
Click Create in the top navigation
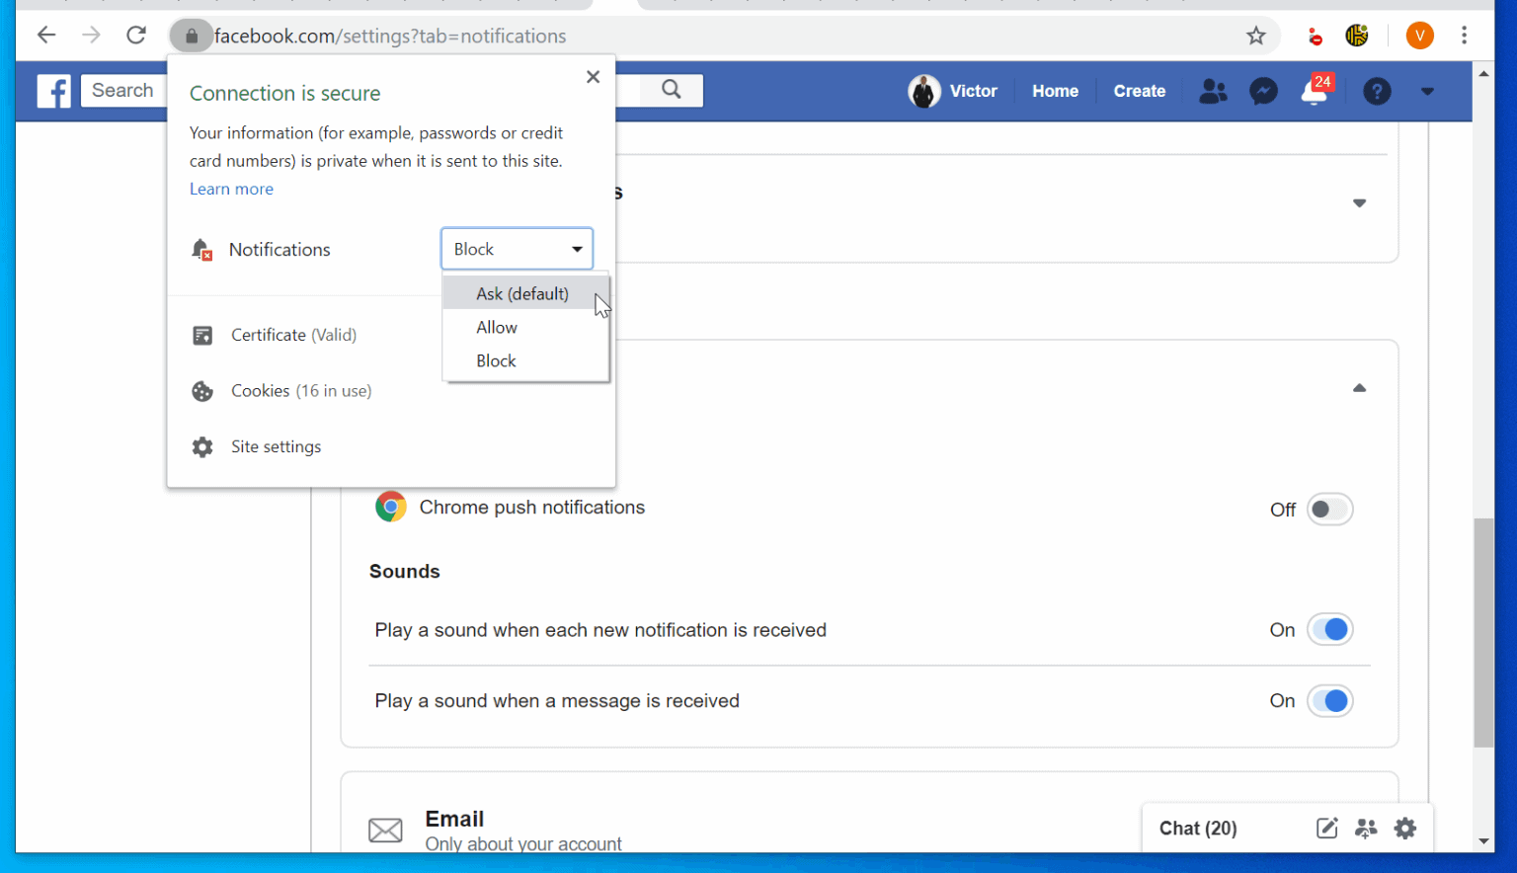pos(1139,91)
